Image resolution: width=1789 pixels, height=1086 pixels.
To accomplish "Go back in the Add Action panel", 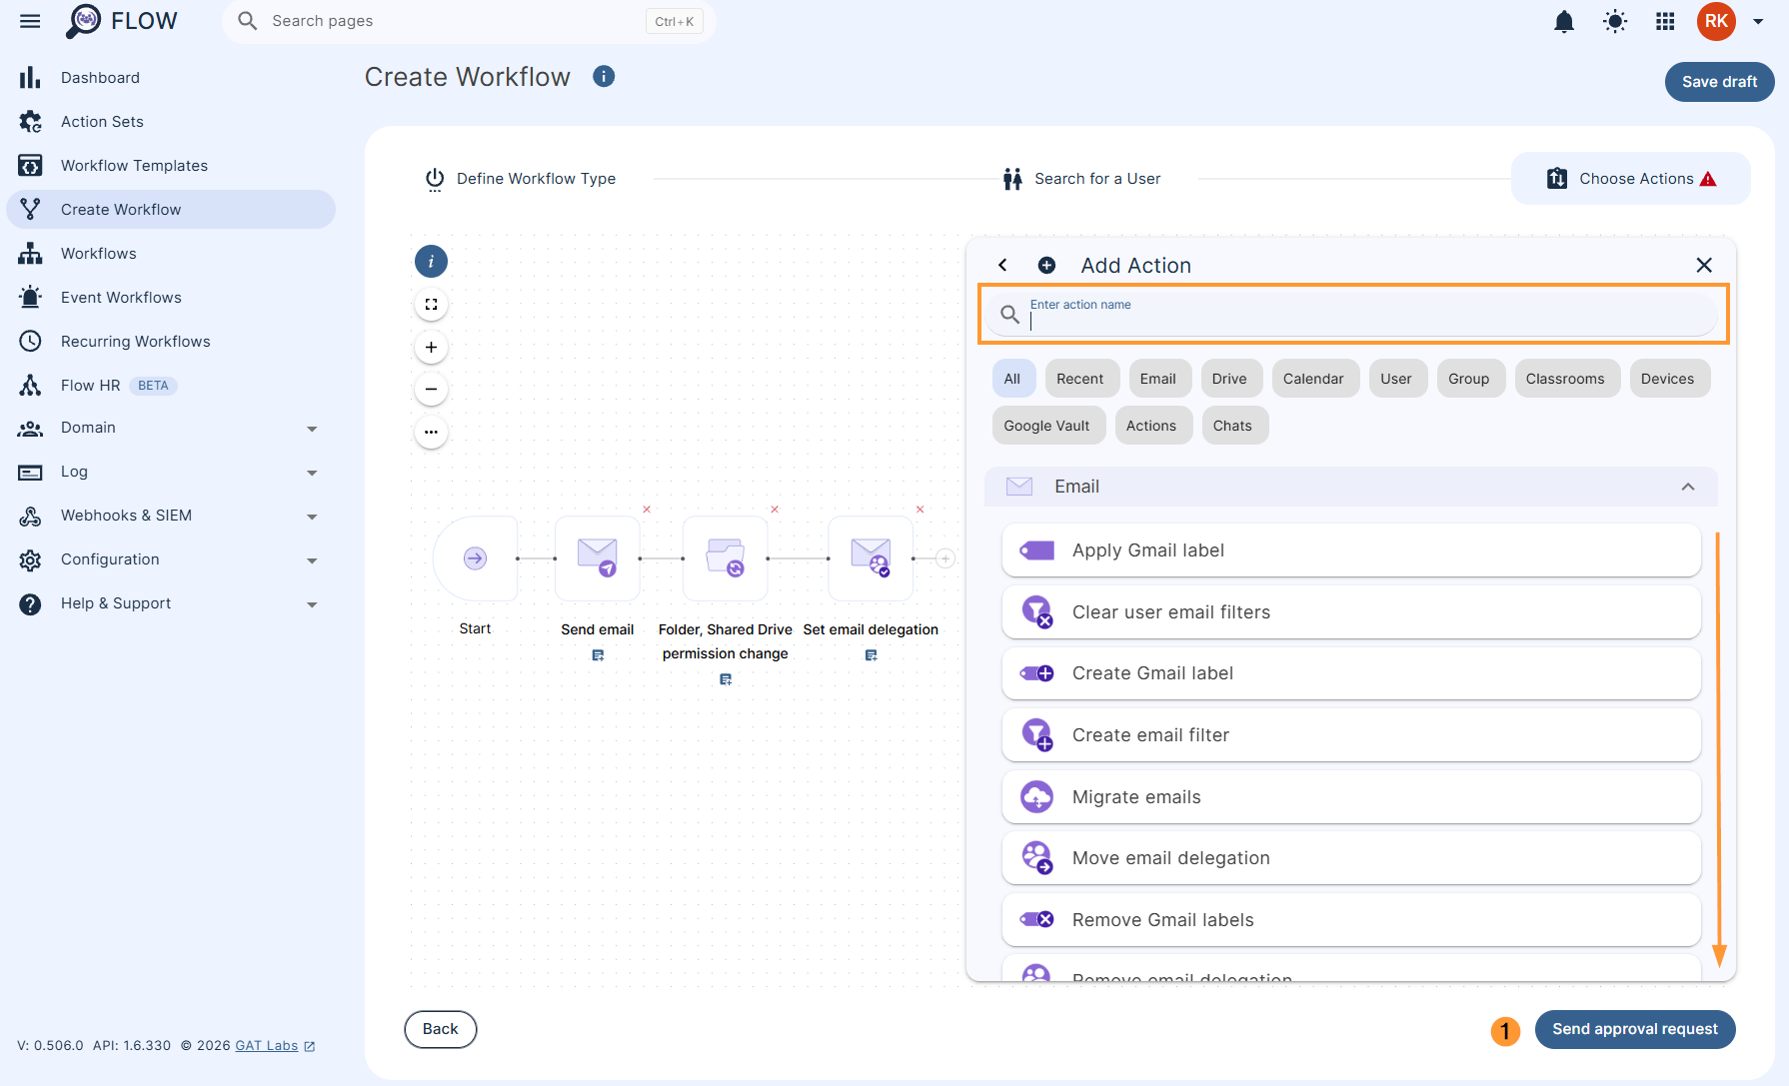I will pyautogui.click(x=1002, y=265).
